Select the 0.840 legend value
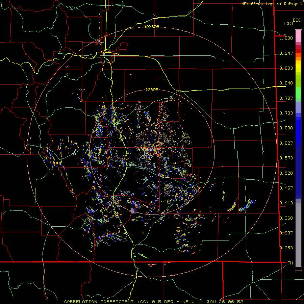The image size is (304, 304). [x=286, y=83]
